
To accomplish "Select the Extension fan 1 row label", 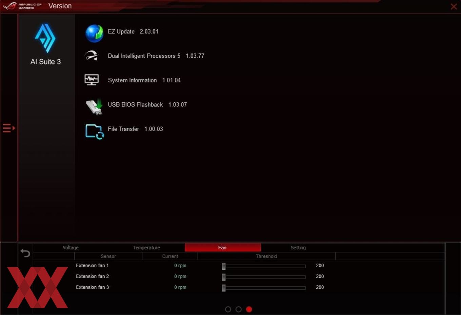I will (x=92, y=265).
